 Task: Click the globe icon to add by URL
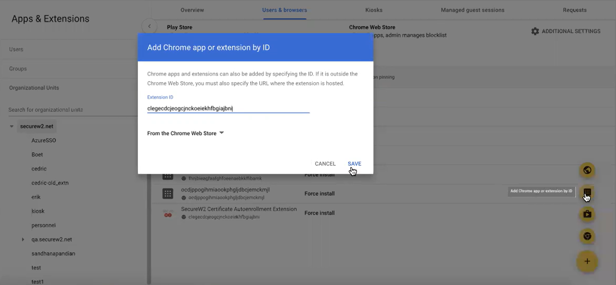tap(587, 170)
